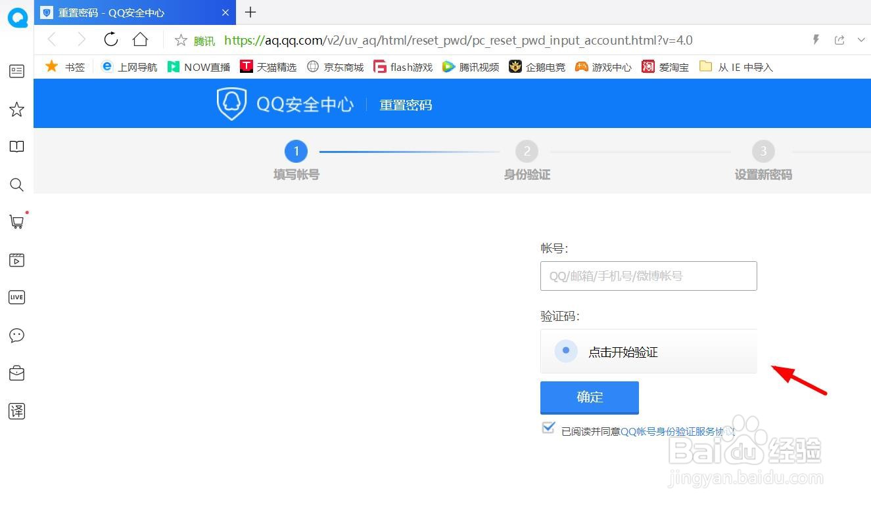Viewport: 871px width, 508px height.
Task: Open a new tab with plus button
Action: pos(250,12)
